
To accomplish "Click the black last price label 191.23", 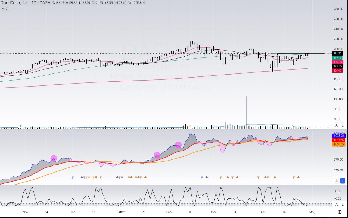I will click(x=337, y=54).
